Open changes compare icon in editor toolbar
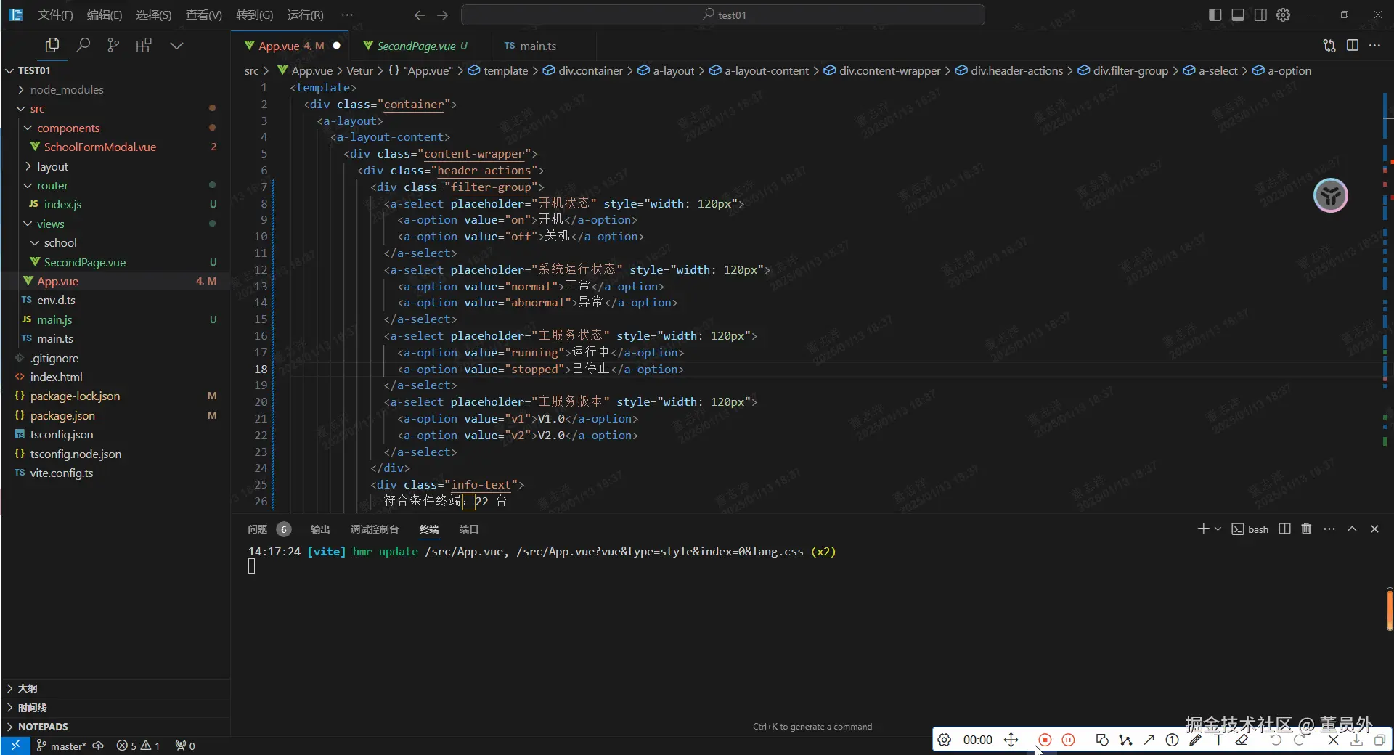Screen dimensions: 1394x755 tap(1329, 46)
